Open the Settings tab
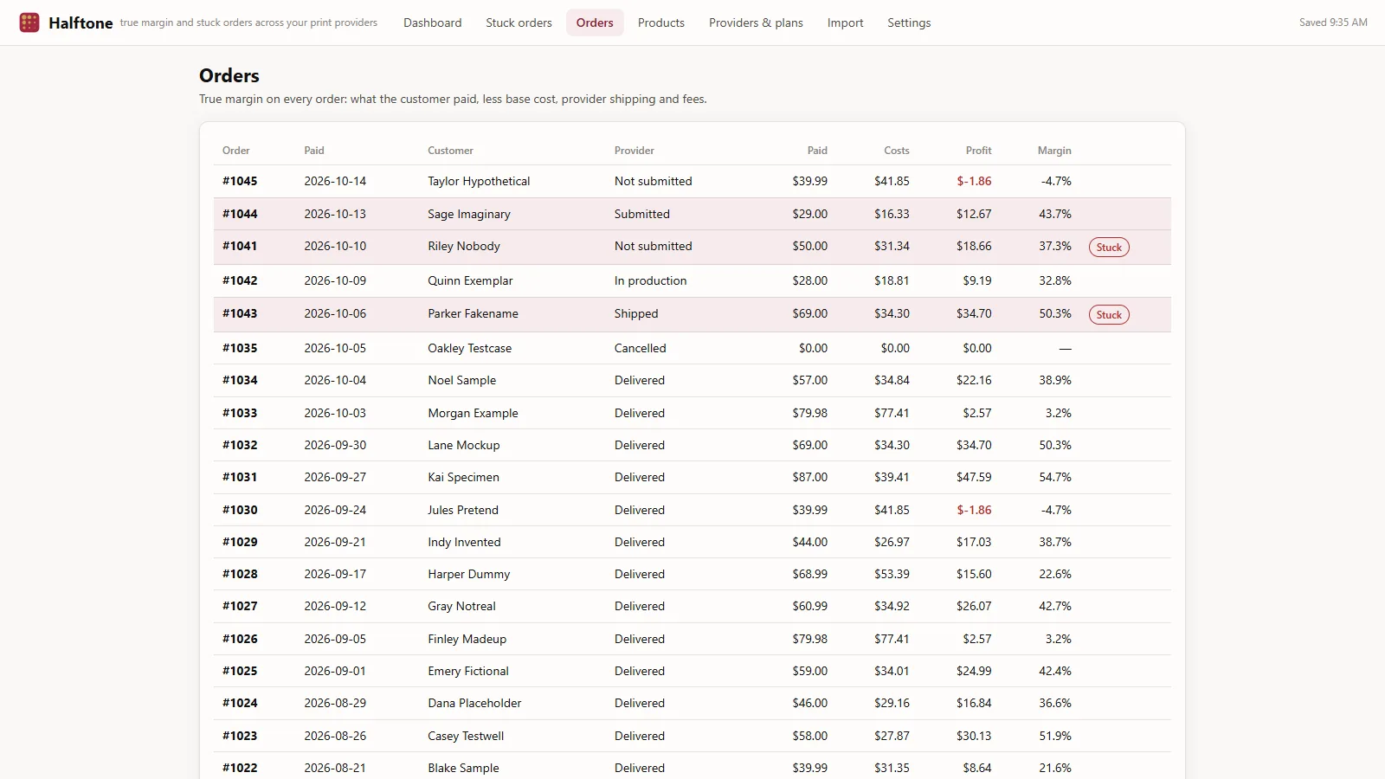 [x=909, y=23]
